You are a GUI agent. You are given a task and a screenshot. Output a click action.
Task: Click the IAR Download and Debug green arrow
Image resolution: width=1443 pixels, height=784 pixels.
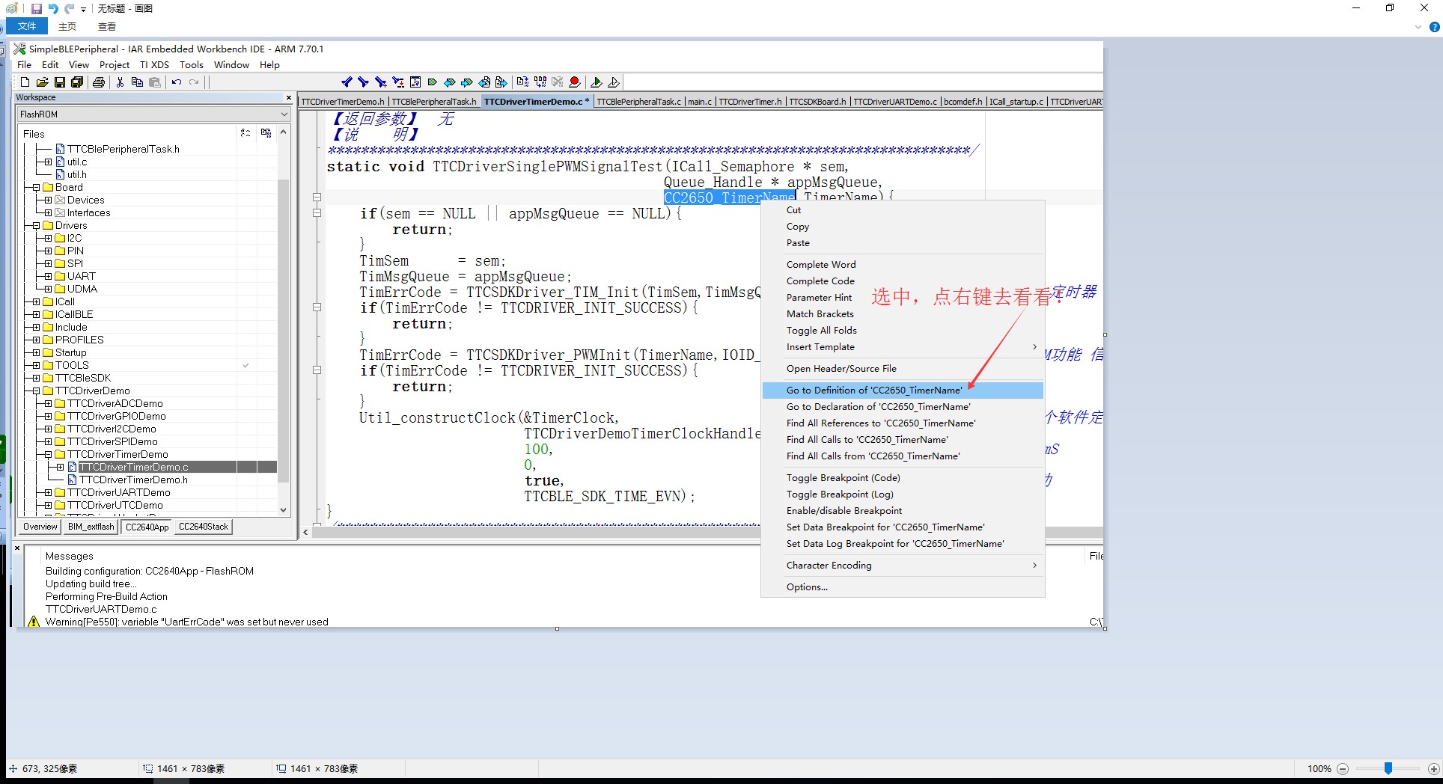pos(597,82)
